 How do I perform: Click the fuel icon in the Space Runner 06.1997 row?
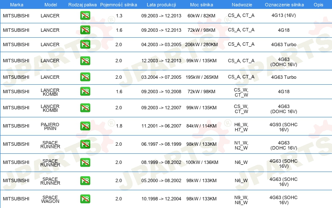coord(85,144)
